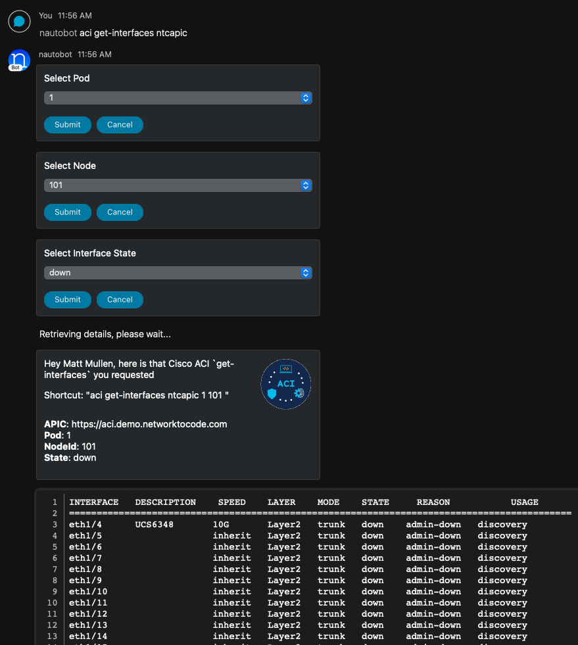Click your user chat avatar icon
The image size is (578, 645).
(19, 21)
